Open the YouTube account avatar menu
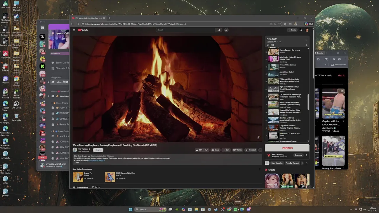The height and width of the screenshot is (213, 379). (x=307, y=30)
